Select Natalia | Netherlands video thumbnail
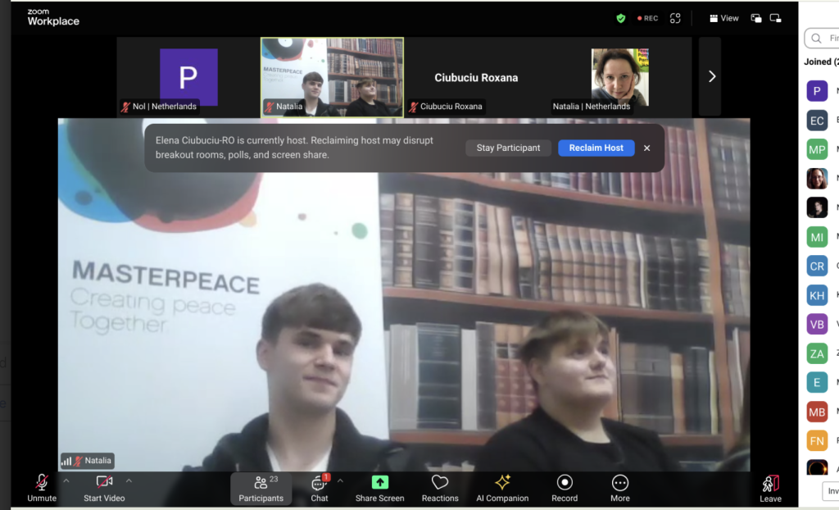This screenshot has width=839, height=510. pyautogui.click(x=619, y=77)
